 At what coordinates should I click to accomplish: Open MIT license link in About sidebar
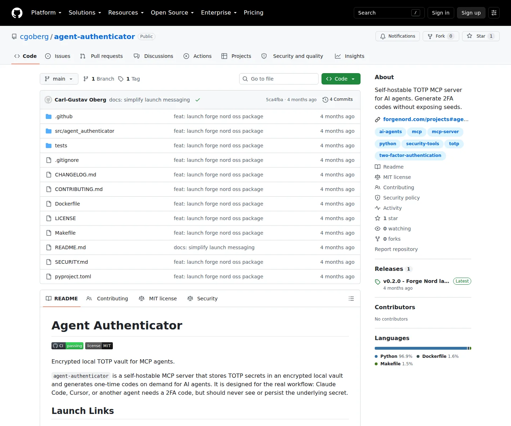coord(393,177)
